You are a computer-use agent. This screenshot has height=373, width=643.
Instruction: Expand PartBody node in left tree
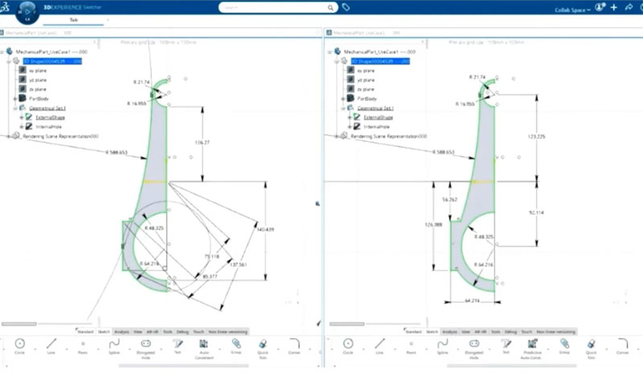(15, 99)
